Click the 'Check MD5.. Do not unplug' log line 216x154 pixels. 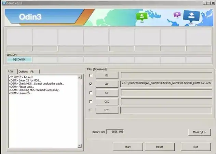[36, 84]
